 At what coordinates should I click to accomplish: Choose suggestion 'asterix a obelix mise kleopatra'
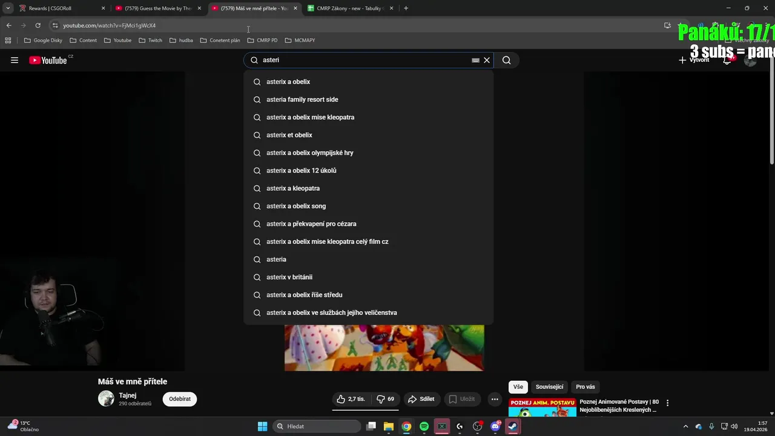pos(368,117)
